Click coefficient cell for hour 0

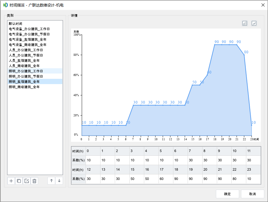tap(93, 160)
